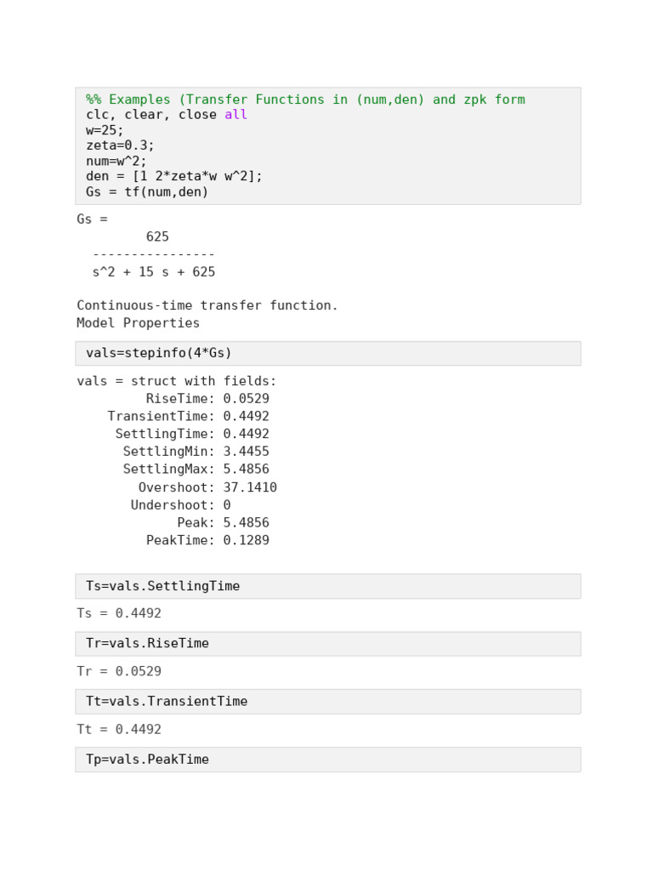Click the denominator 's^2 + 15 s + 625'
Image resolution: width=653 pixels, height=871 pixels.
(x=154, y=271)
